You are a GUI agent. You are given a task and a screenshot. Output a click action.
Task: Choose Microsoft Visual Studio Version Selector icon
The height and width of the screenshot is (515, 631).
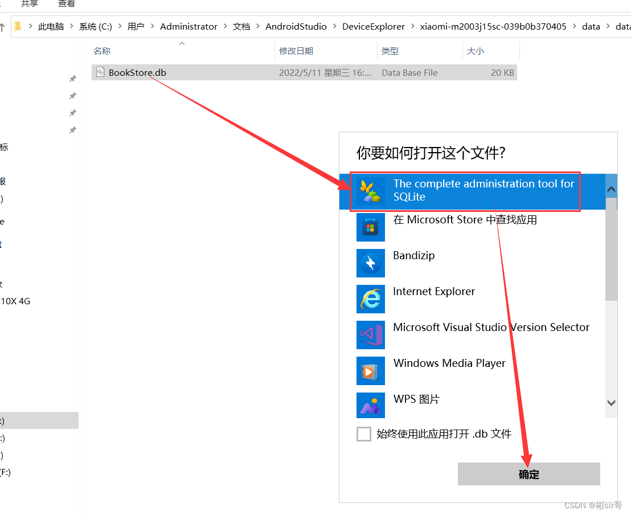tap(370, 335)
